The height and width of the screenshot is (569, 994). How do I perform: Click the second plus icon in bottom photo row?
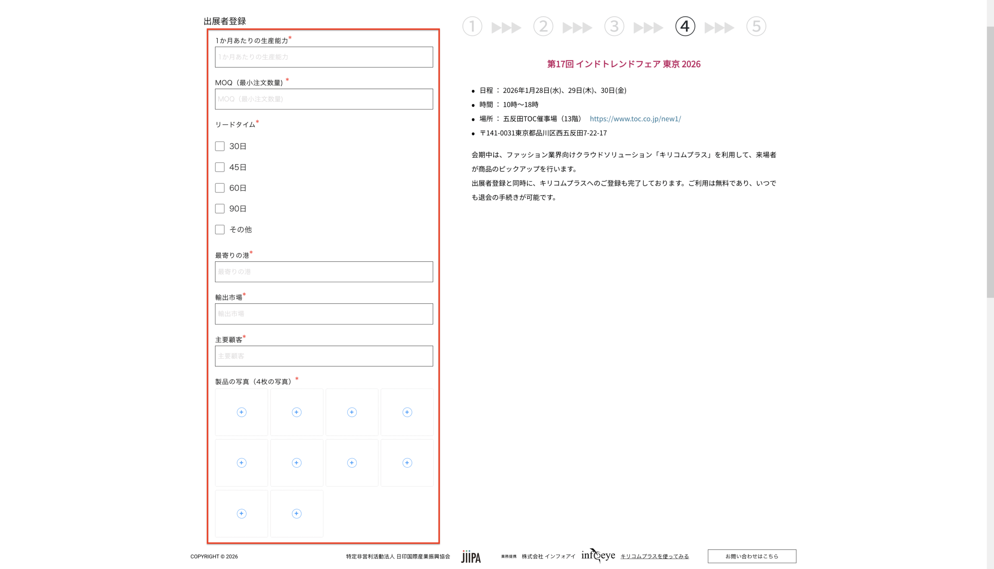tap(296, 513)
